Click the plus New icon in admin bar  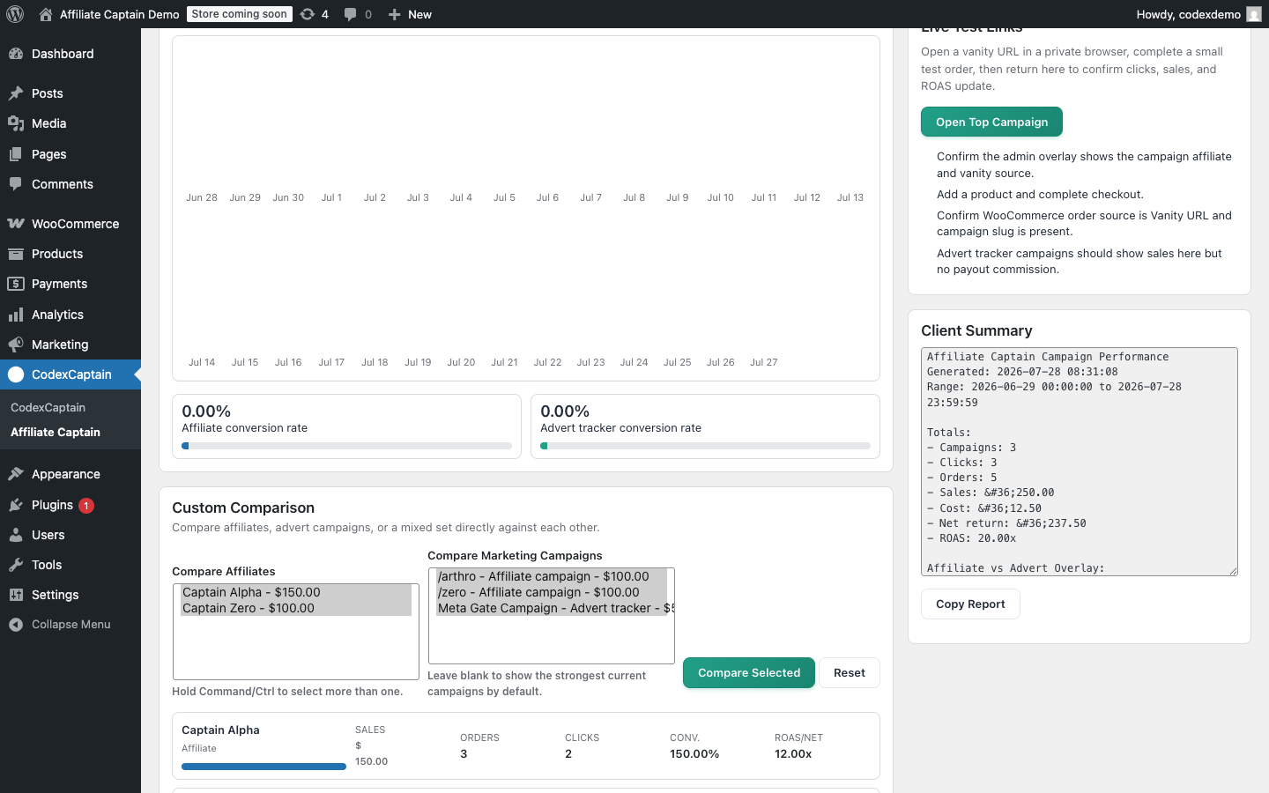pyautogui.click(x=395, y=14)
